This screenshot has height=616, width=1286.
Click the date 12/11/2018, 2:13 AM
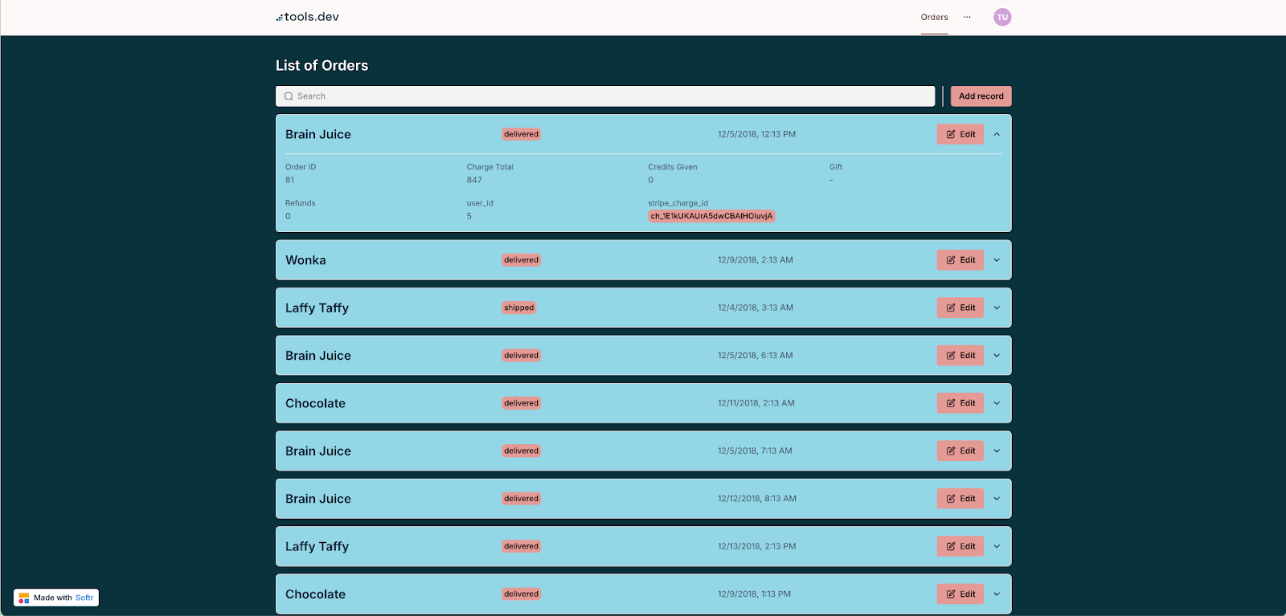tap(756, 403)
